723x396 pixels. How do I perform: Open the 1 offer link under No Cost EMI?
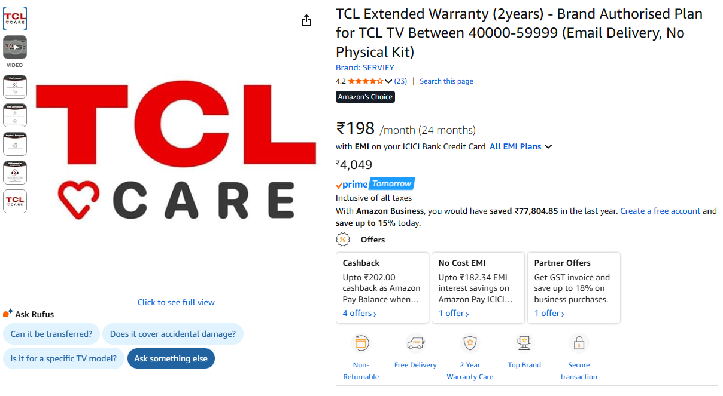pos(454,313)
